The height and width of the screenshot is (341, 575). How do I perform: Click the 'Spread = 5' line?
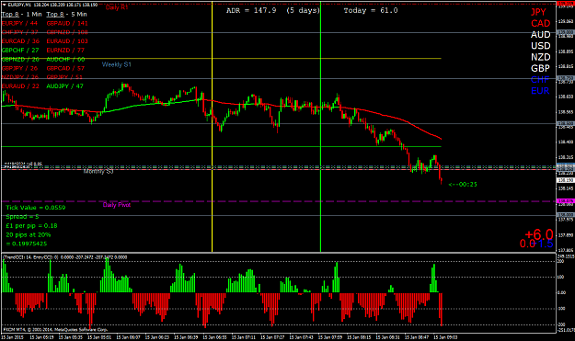coord(22,217)
